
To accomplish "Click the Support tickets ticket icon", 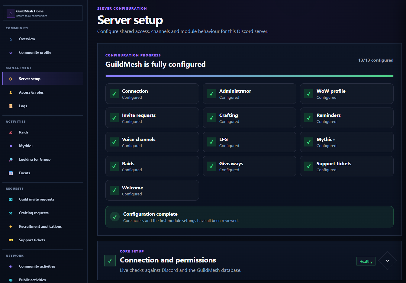I will coord(11,240).
